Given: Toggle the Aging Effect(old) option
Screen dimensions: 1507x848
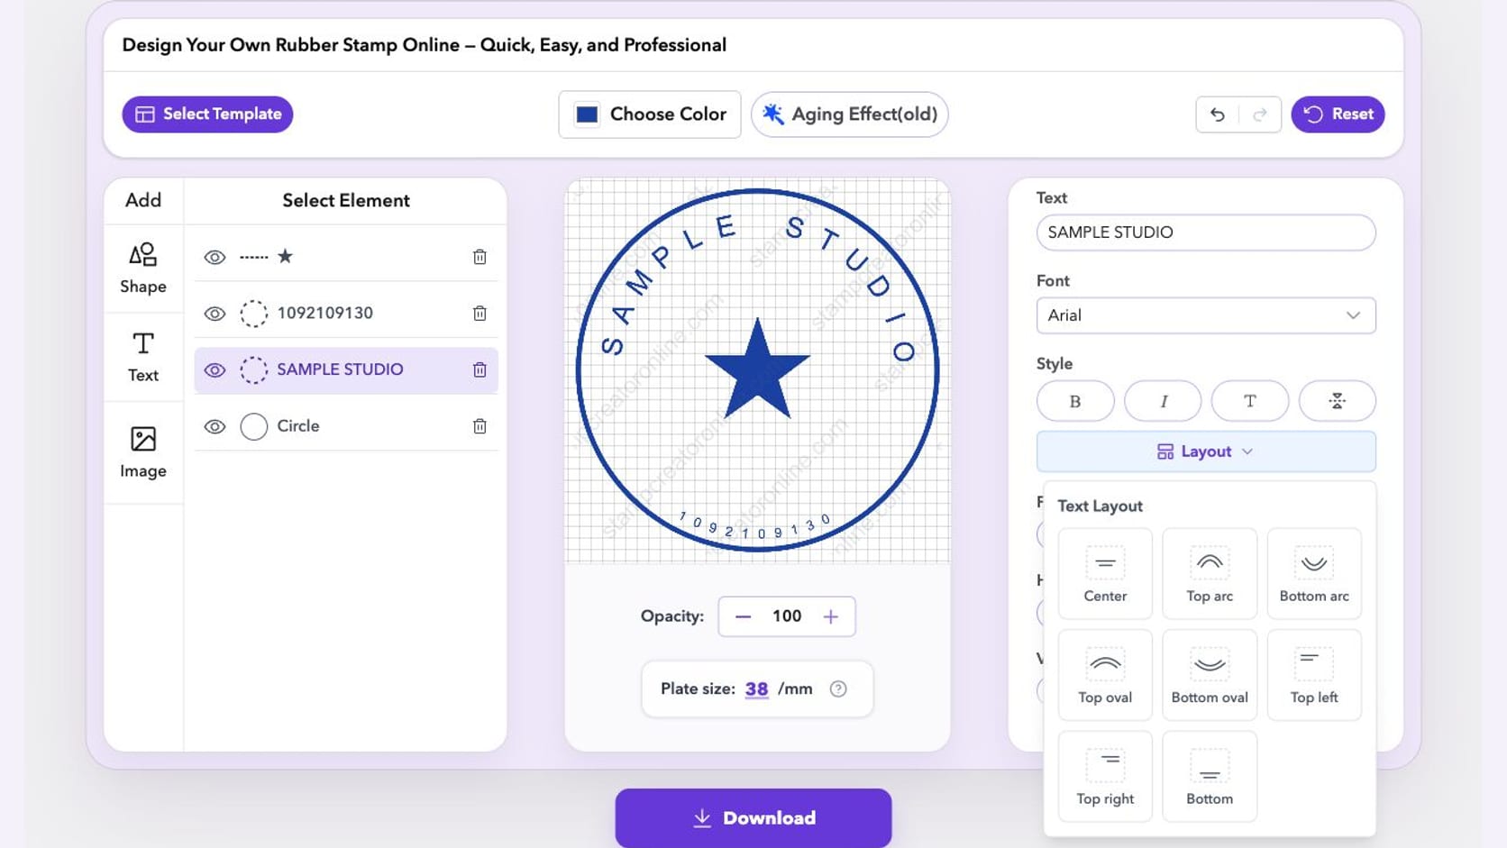Looking at the screenshot, I should click(849, 114).
